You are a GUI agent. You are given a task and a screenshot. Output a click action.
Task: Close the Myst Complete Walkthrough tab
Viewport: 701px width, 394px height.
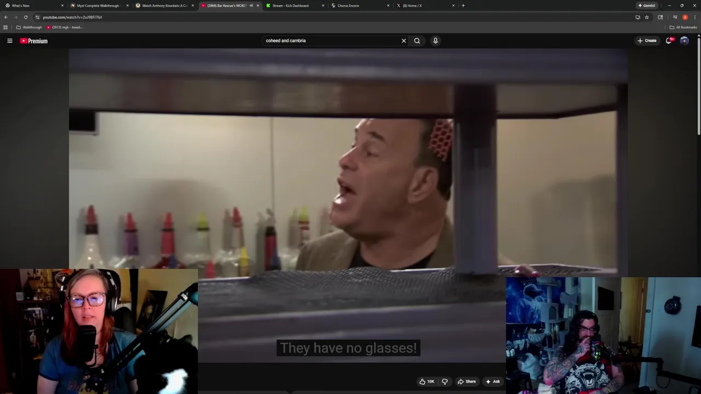point(128,5)
